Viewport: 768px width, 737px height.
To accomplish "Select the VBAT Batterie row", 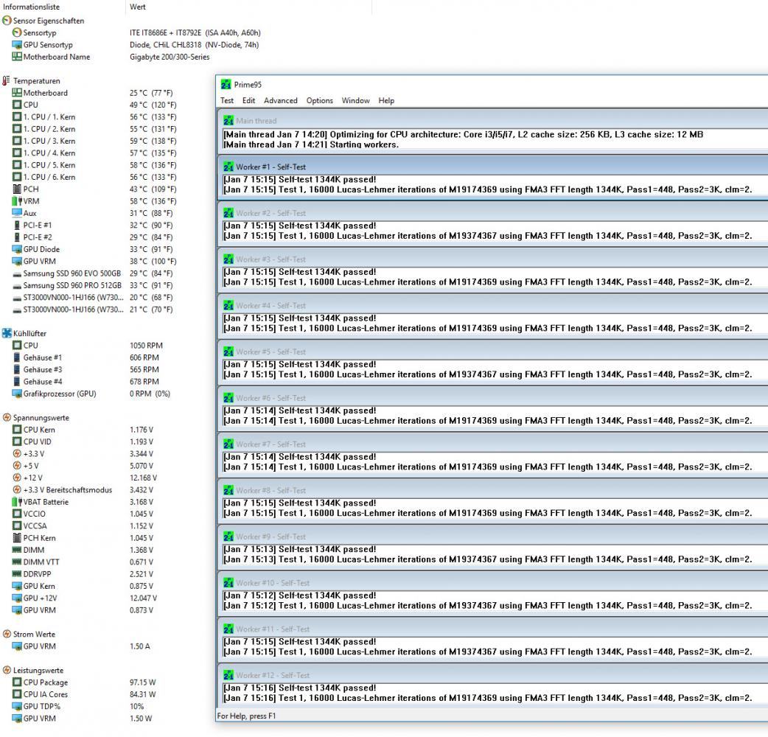I will coord(83,502).
